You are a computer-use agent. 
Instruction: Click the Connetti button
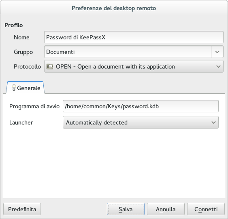coord(206,209)
